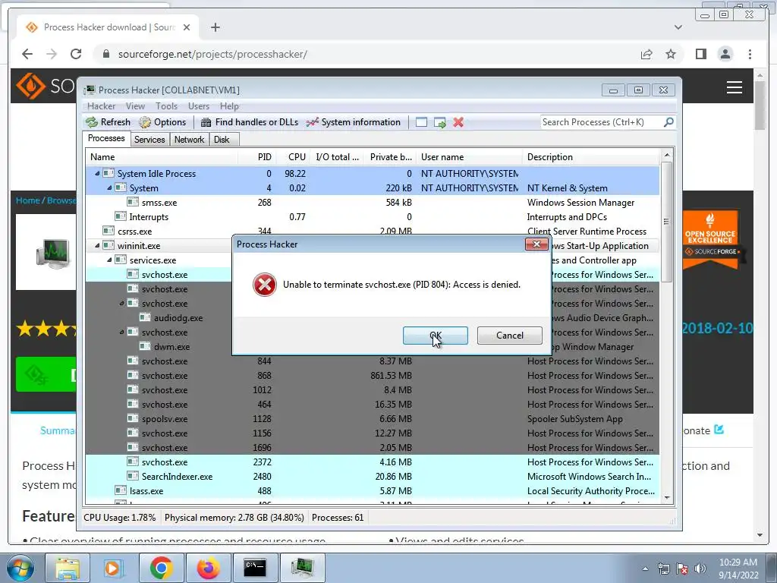Click Physical memory status bar entry
Viewport: 777px width, 583px height.
pos(234,518)
